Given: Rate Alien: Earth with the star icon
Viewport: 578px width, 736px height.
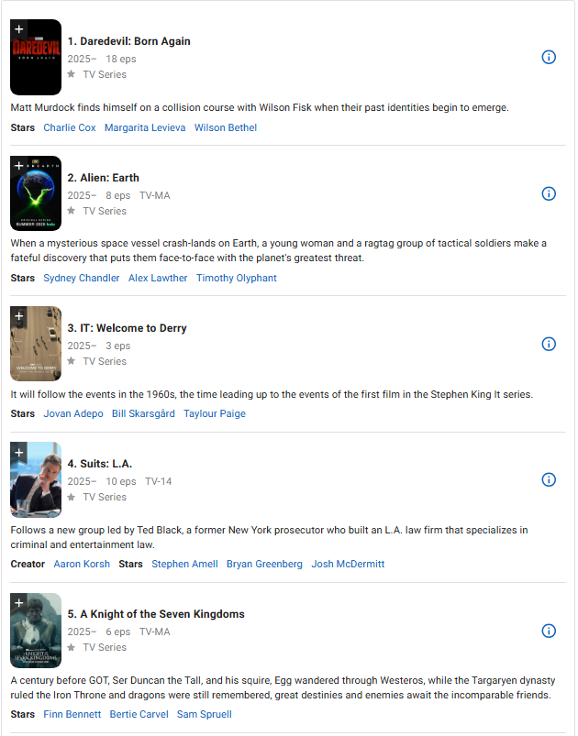Looking at the screenshot, I should (x=71, y=211).
